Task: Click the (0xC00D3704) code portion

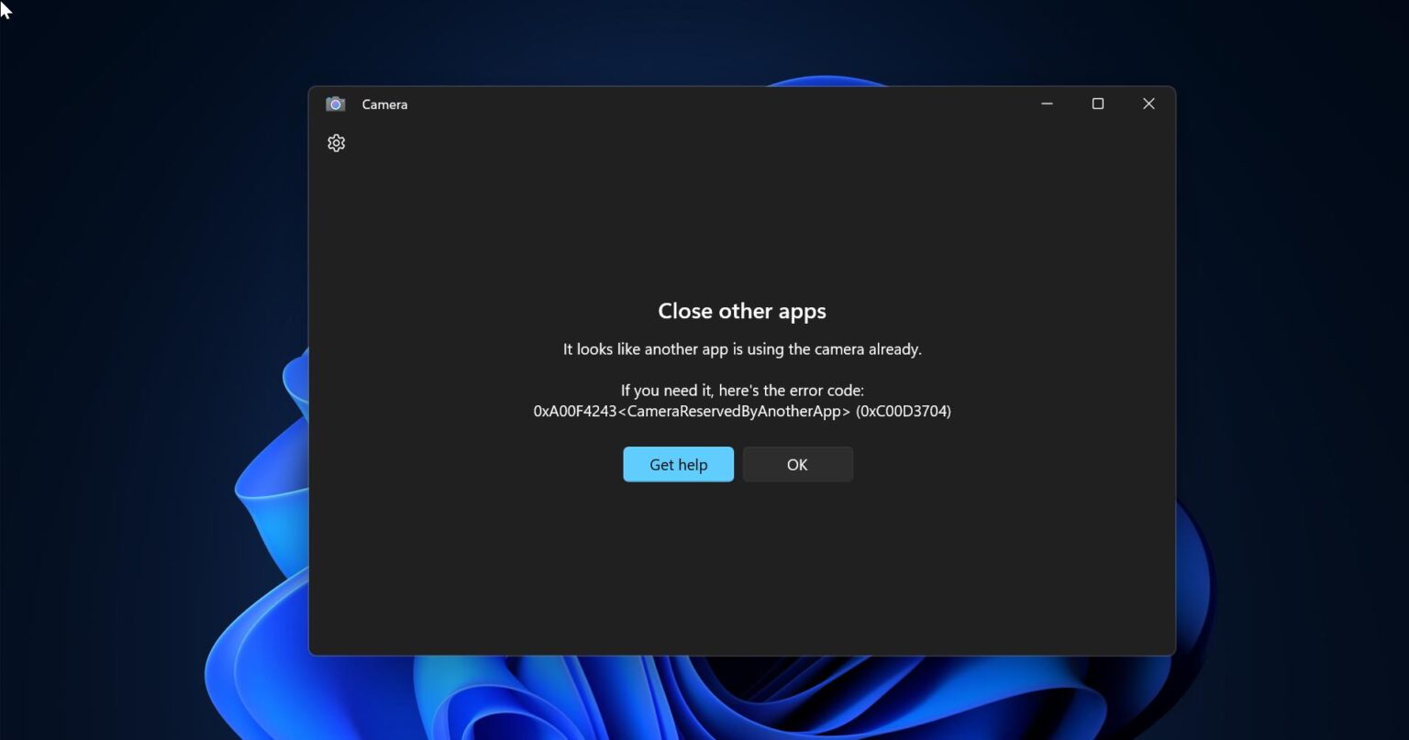Action: [x=904, y=411]
